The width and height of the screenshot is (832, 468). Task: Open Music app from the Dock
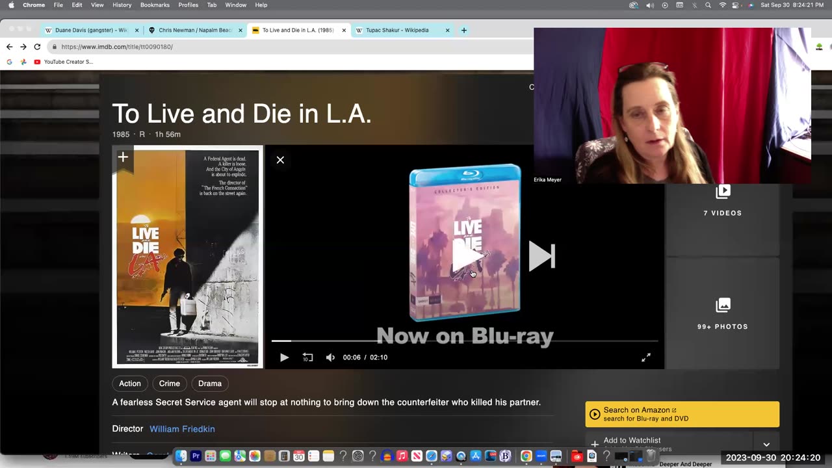point(402,456)
